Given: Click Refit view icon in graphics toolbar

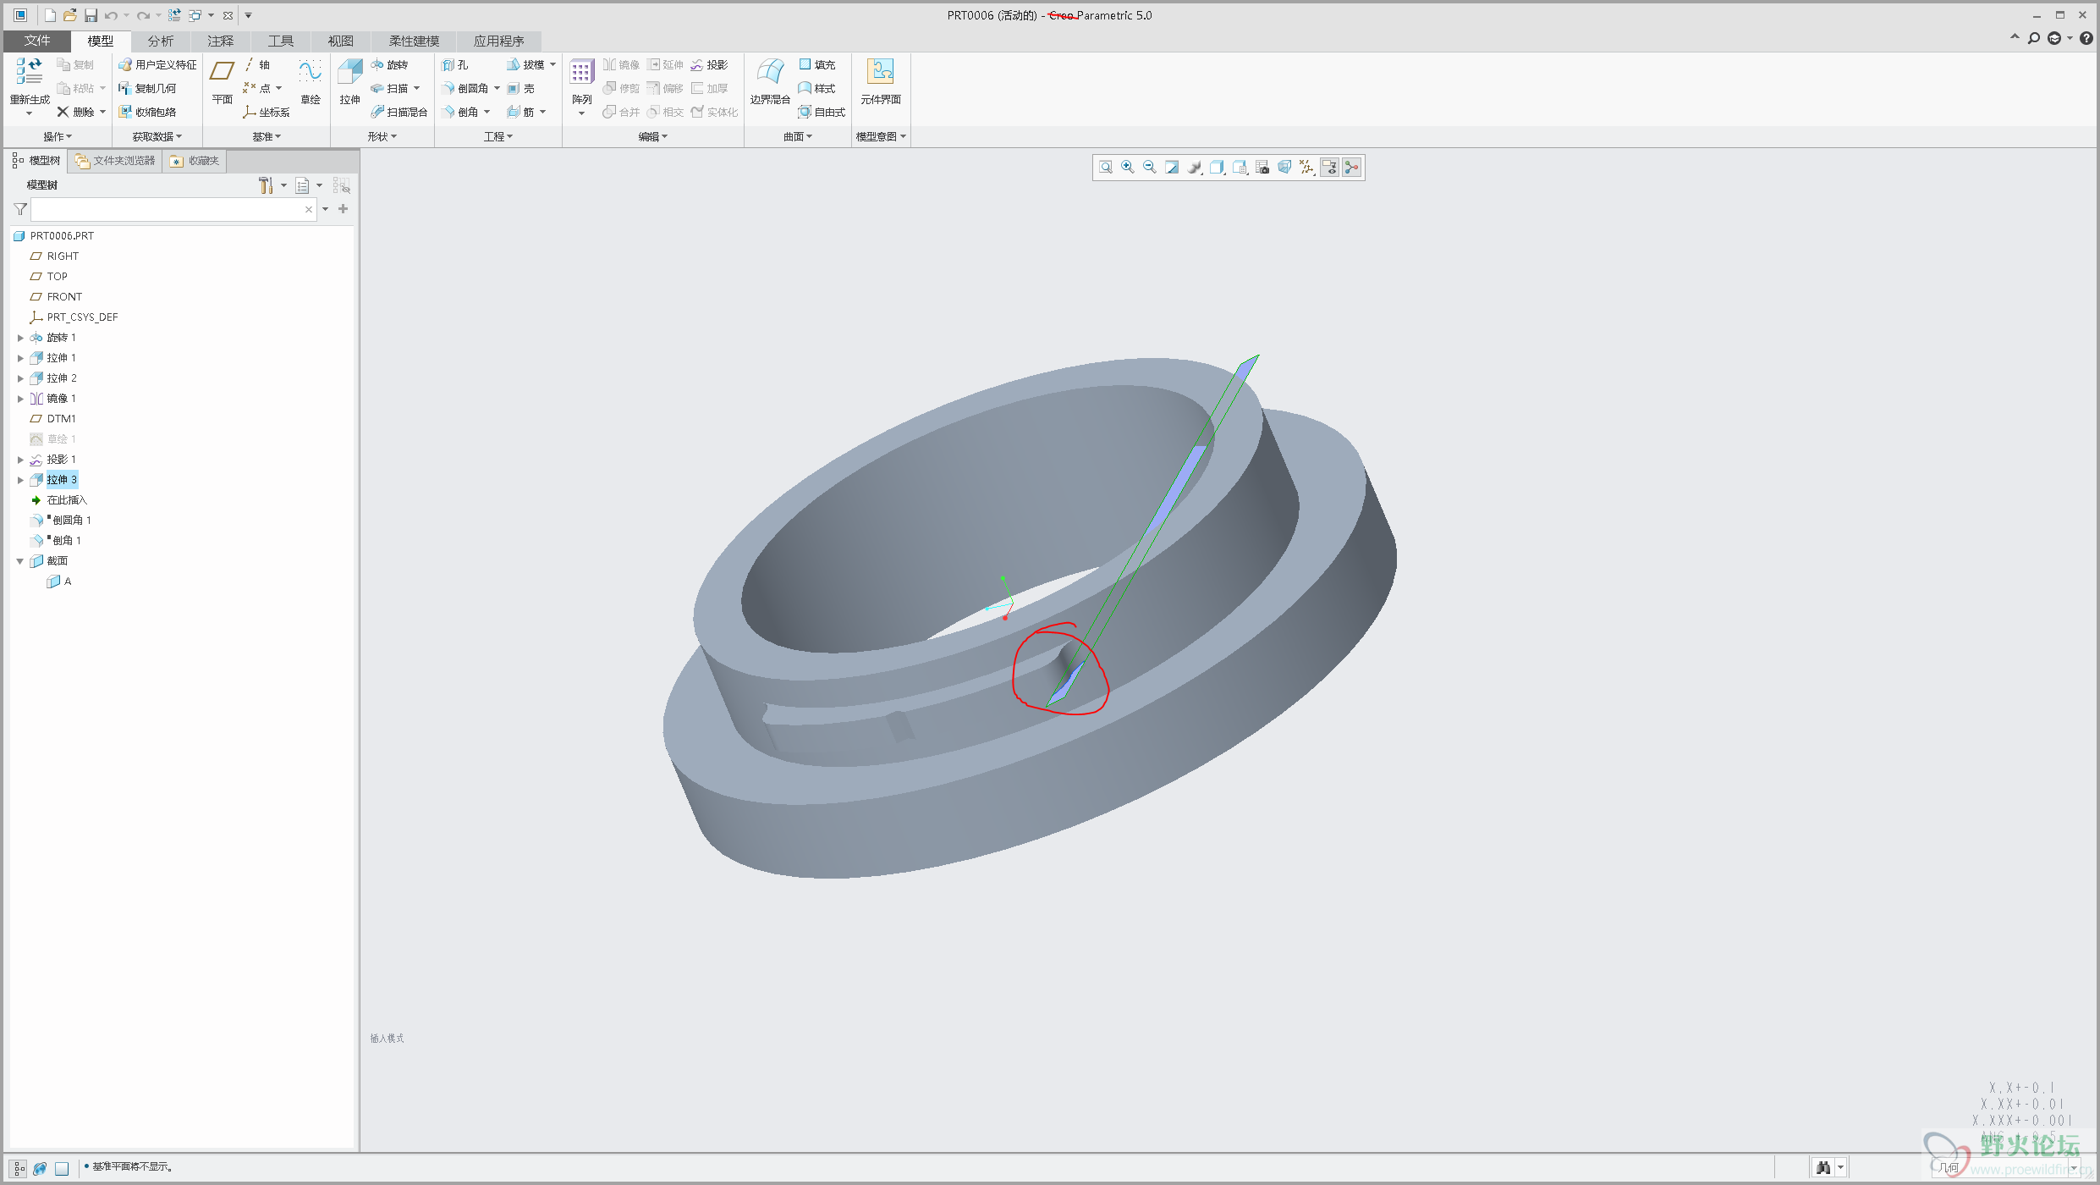Looking at the screenshot, I should 1106,168.
